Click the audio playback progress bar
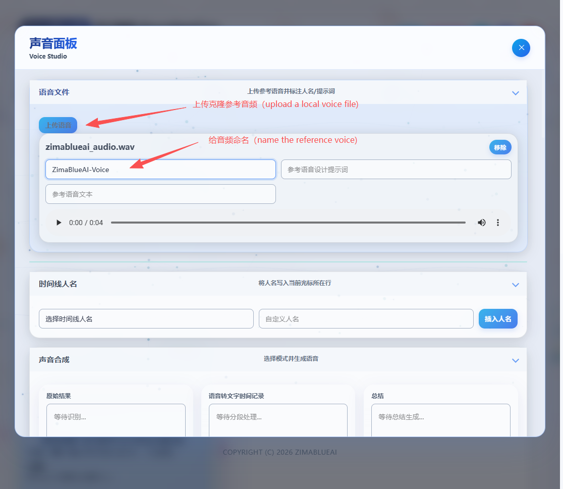 point(288,223)
